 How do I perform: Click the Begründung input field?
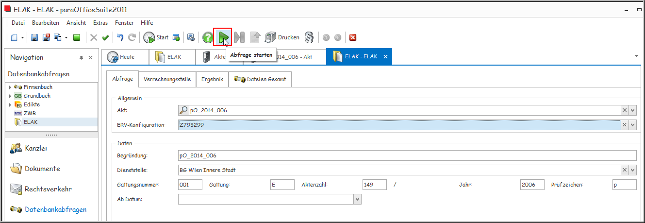tap(407, 155)
